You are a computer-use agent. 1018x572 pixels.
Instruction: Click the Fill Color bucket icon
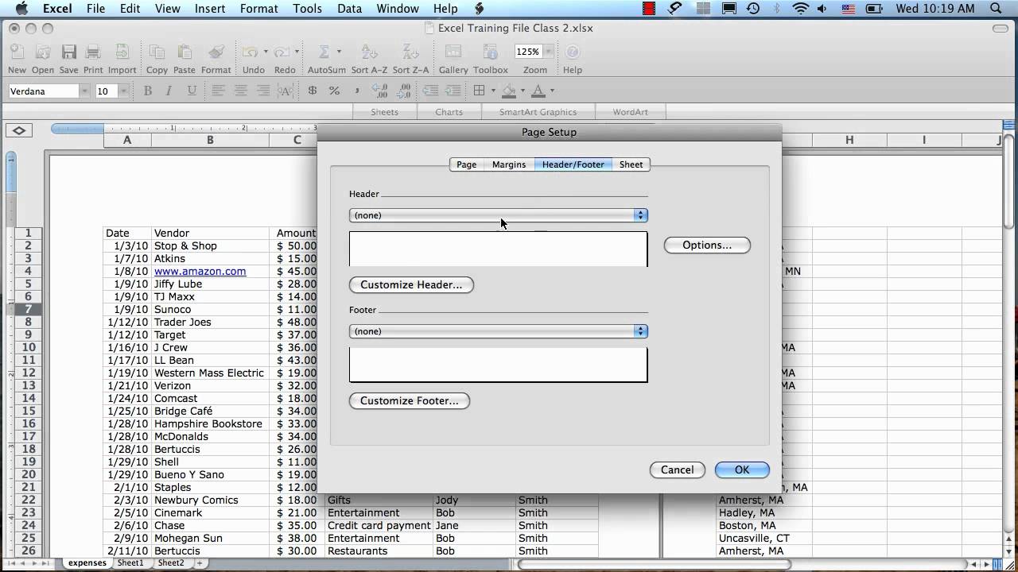(509, 91)
